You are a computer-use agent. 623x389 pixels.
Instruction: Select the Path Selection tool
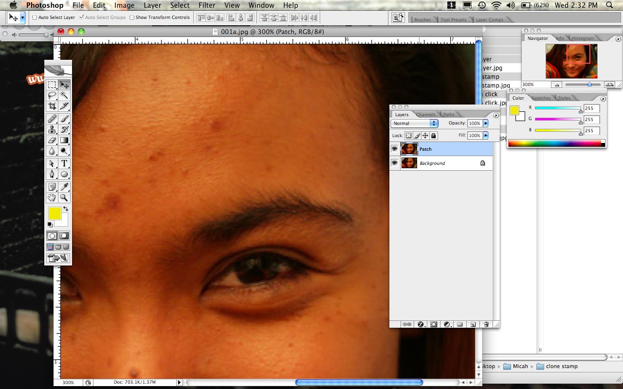tap(52, 163)
